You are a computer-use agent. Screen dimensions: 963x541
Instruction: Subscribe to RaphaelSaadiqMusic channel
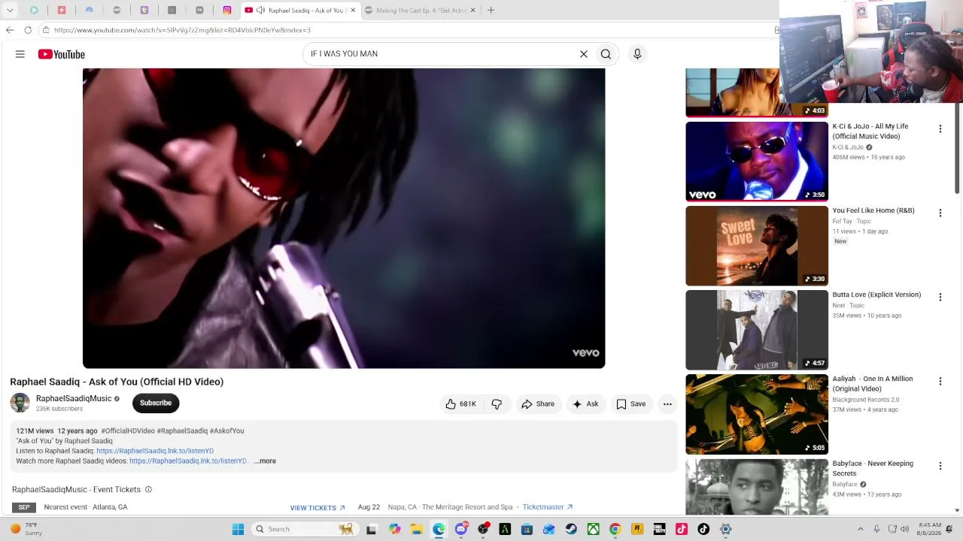point(156,403)
